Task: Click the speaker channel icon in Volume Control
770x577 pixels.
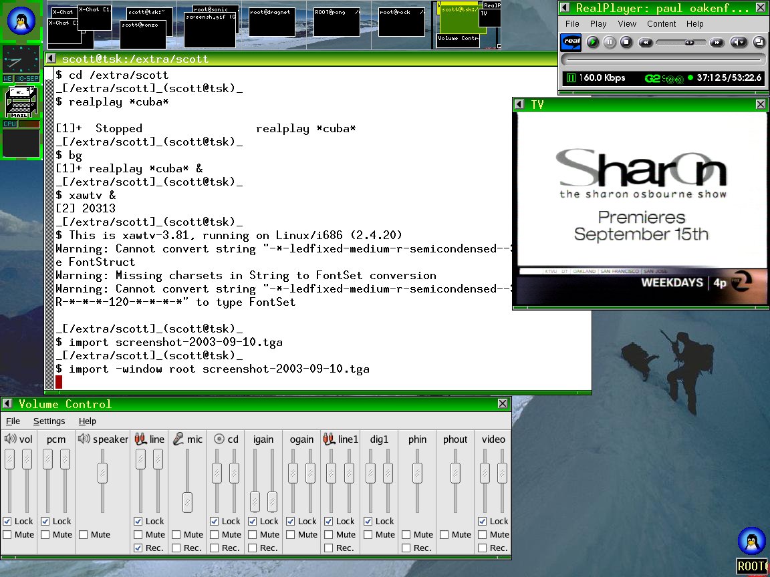Action: pyautogui.click(x=84, y=439)
